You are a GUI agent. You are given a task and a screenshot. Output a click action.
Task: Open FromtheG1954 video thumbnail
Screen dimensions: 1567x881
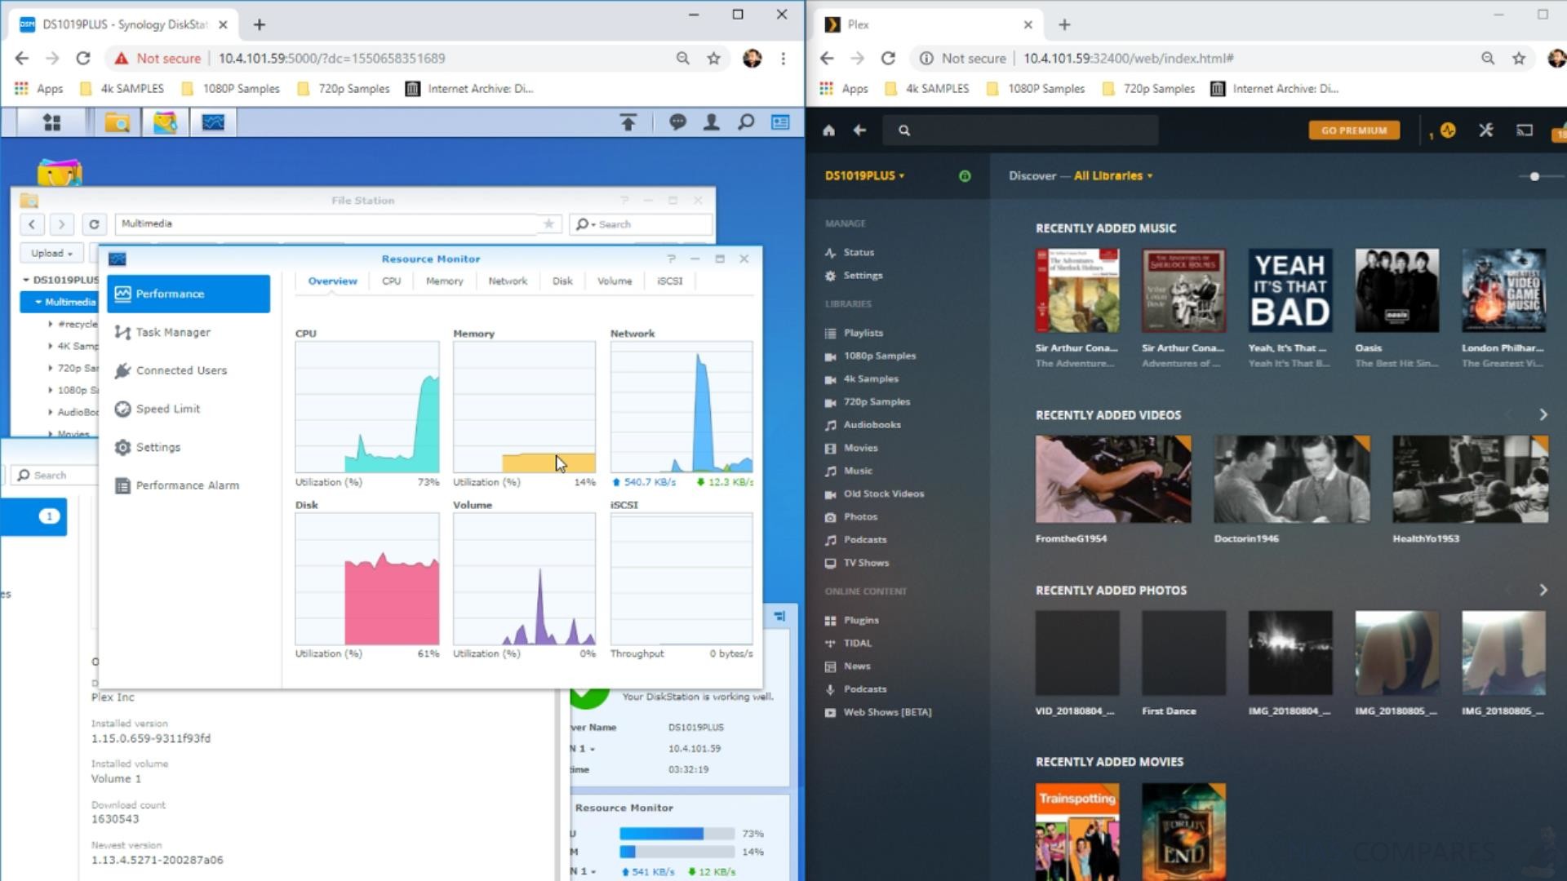1113,479
